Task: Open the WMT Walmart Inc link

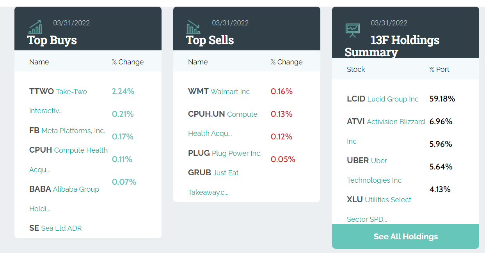Action: (219, 92)
